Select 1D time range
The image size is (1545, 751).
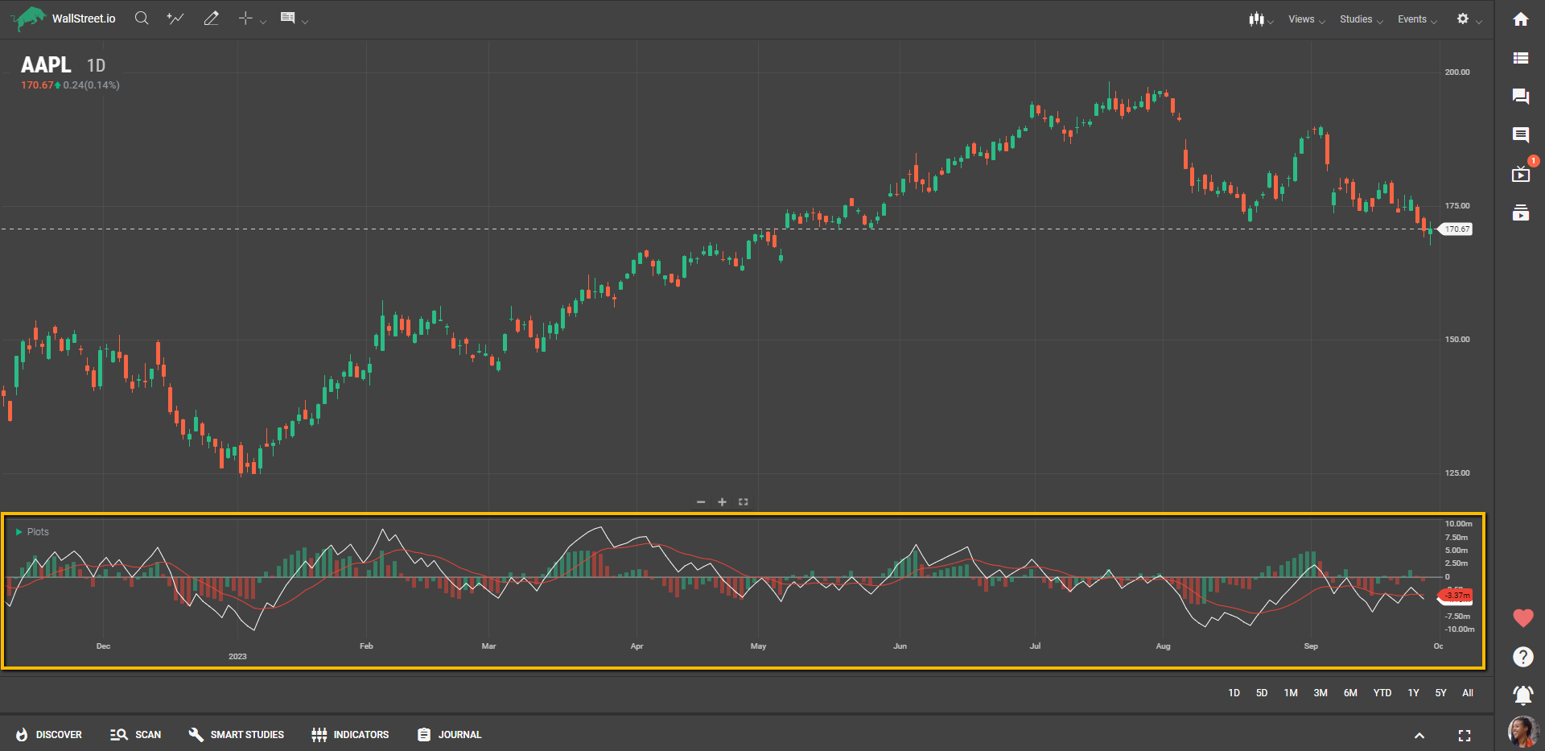1234,693
